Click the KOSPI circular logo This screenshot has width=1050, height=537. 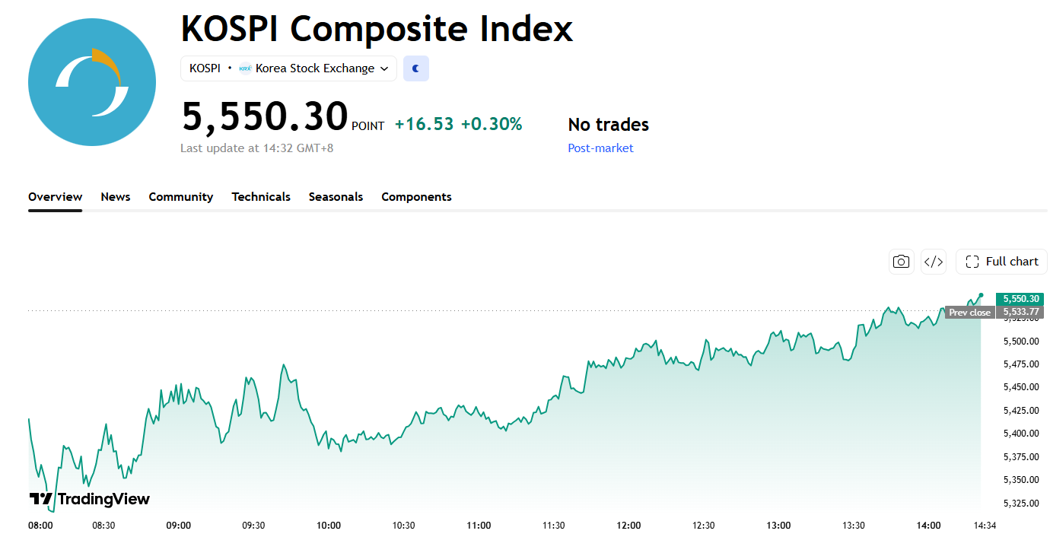click(x=92, y=82)
